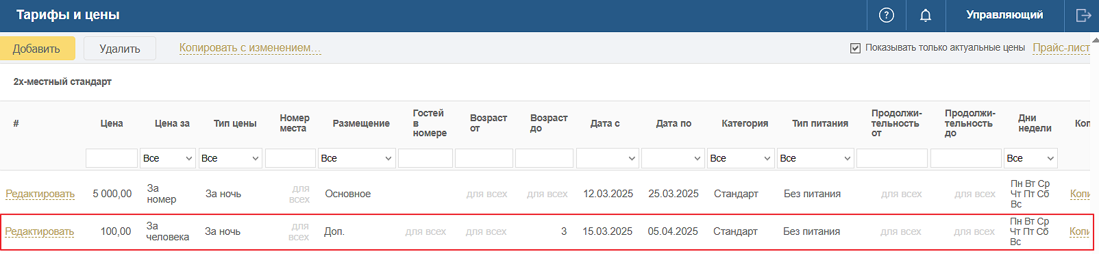The width and height of the screenshot is (1099, 254).
Task: Click the logout exit icon
Action: coord(1083,15)
